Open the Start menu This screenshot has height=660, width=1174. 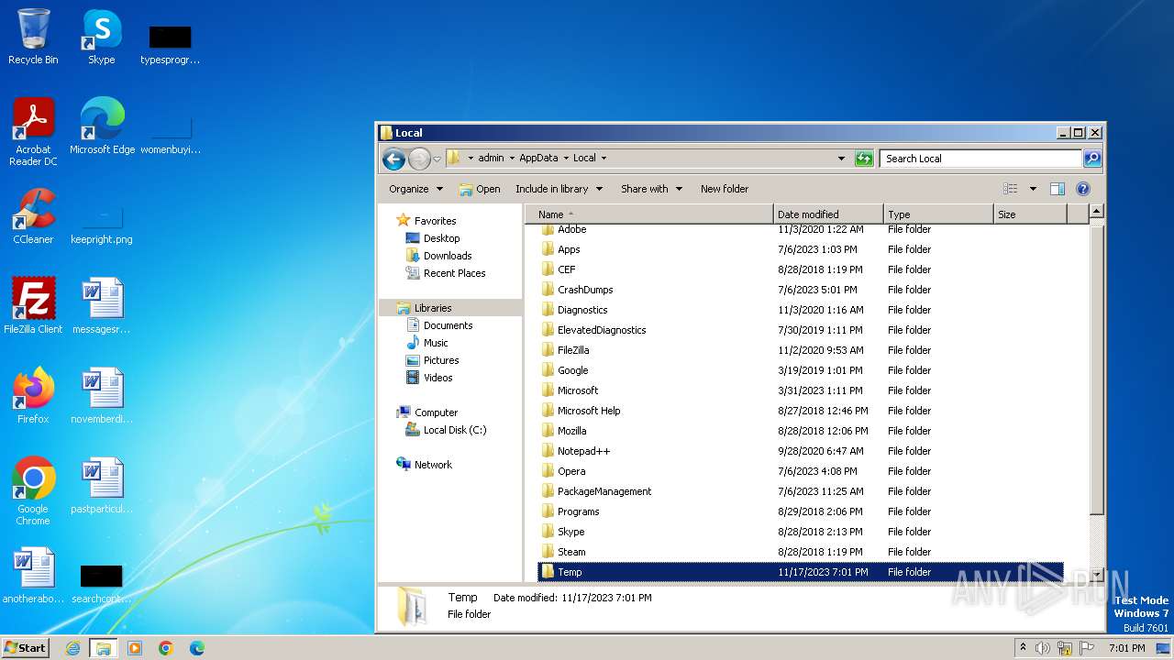[26, 648]
